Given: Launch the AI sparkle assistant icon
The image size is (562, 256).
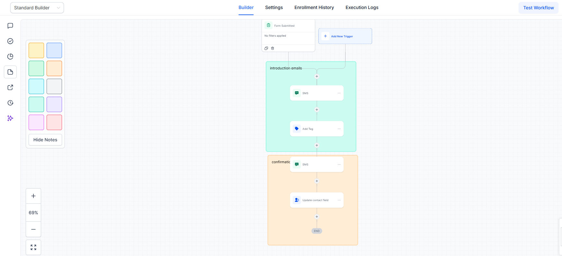Looking at the screenshot, I should coord(10,118).
